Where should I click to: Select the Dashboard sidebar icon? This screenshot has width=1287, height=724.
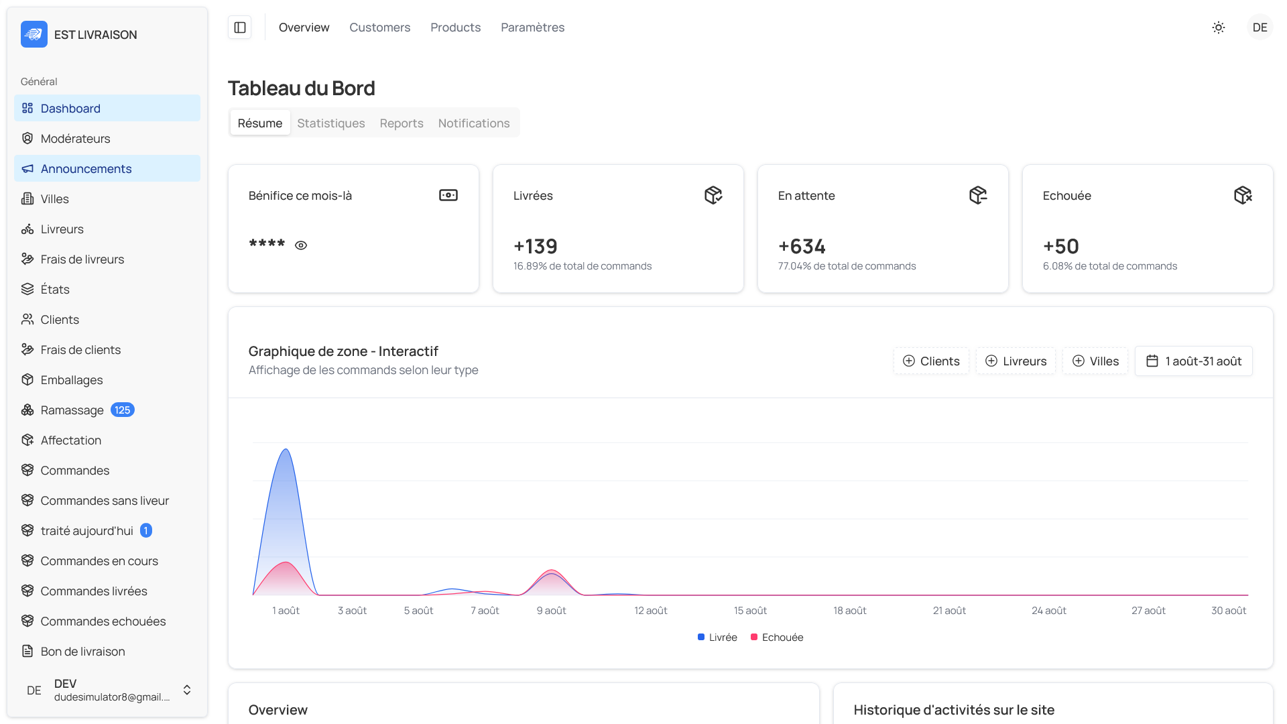click(27, 108)
